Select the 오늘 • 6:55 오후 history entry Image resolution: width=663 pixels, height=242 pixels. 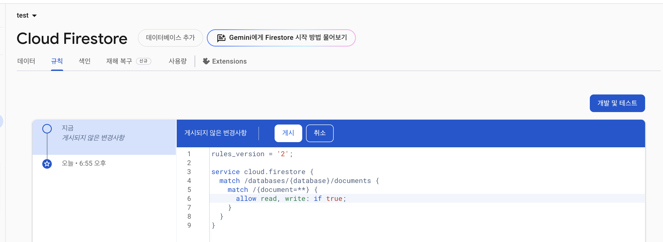click(84, 163)
